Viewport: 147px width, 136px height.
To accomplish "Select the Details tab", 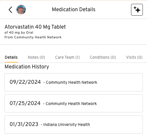I will click(x=11, y=57).
